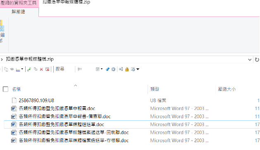Click the blue ruler layout icon

tap(18, 70)
